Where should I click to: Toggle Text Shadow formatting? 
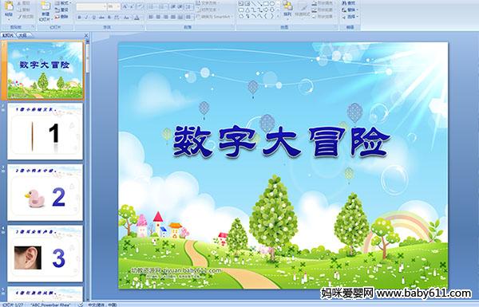109,18
